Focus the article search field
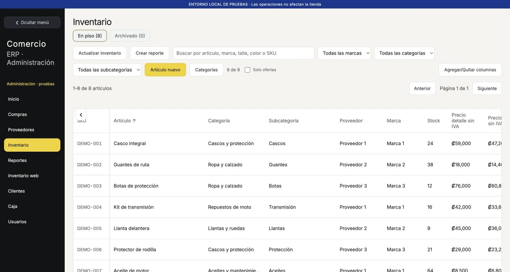Viewport: 510px width, 272px height. (244, 53)
